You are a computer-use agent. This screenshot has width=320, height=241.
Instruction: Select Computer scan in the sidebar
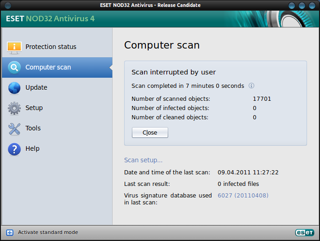coord(57,67)
